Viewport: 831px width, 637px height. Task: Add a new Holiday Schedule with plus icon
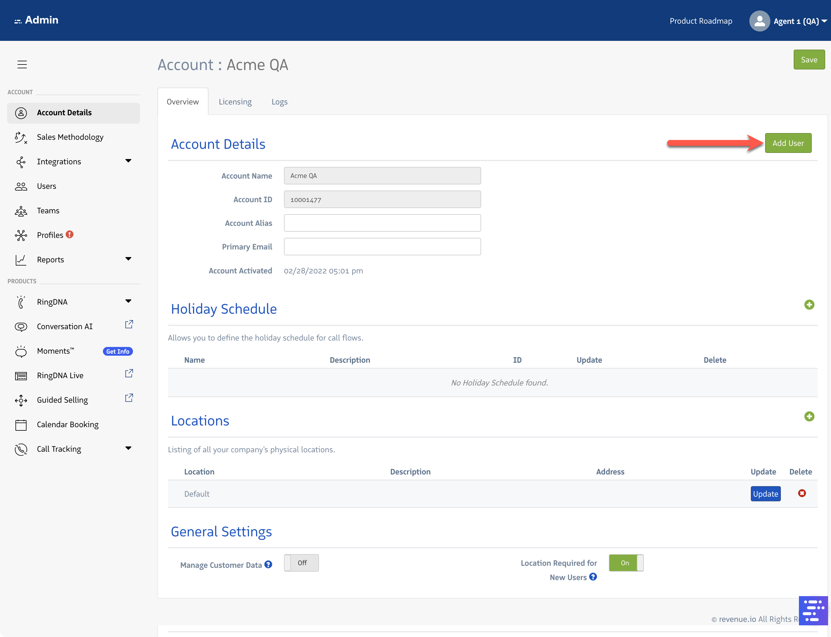click(x=809, y=304)
